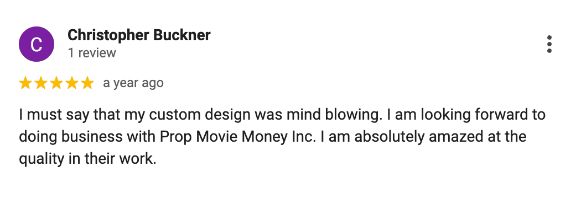Click the final line 'quality in their work.'
Viewport: 581px width, 204px height.
tap(88, 159)
